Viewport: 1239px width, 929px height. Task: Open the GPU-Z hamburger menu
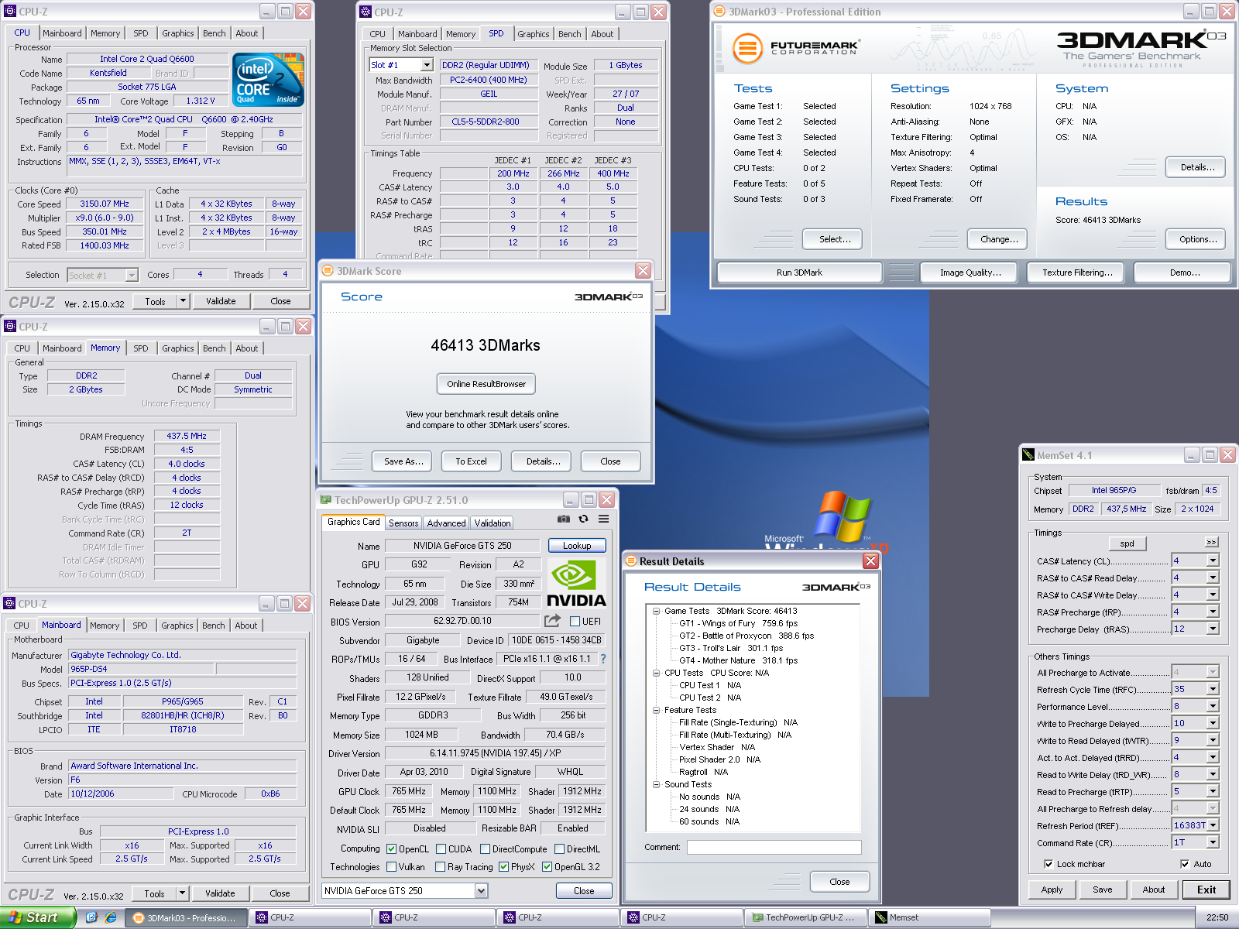point(603,519)
